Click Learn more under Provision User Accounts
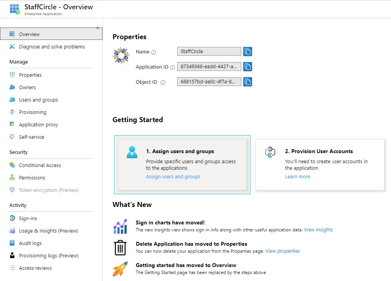The width and height of the screenshot is (391, 281). tap(298, 177)
